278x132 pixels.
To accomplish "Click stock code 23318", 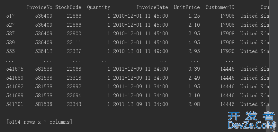I will 74,78.
